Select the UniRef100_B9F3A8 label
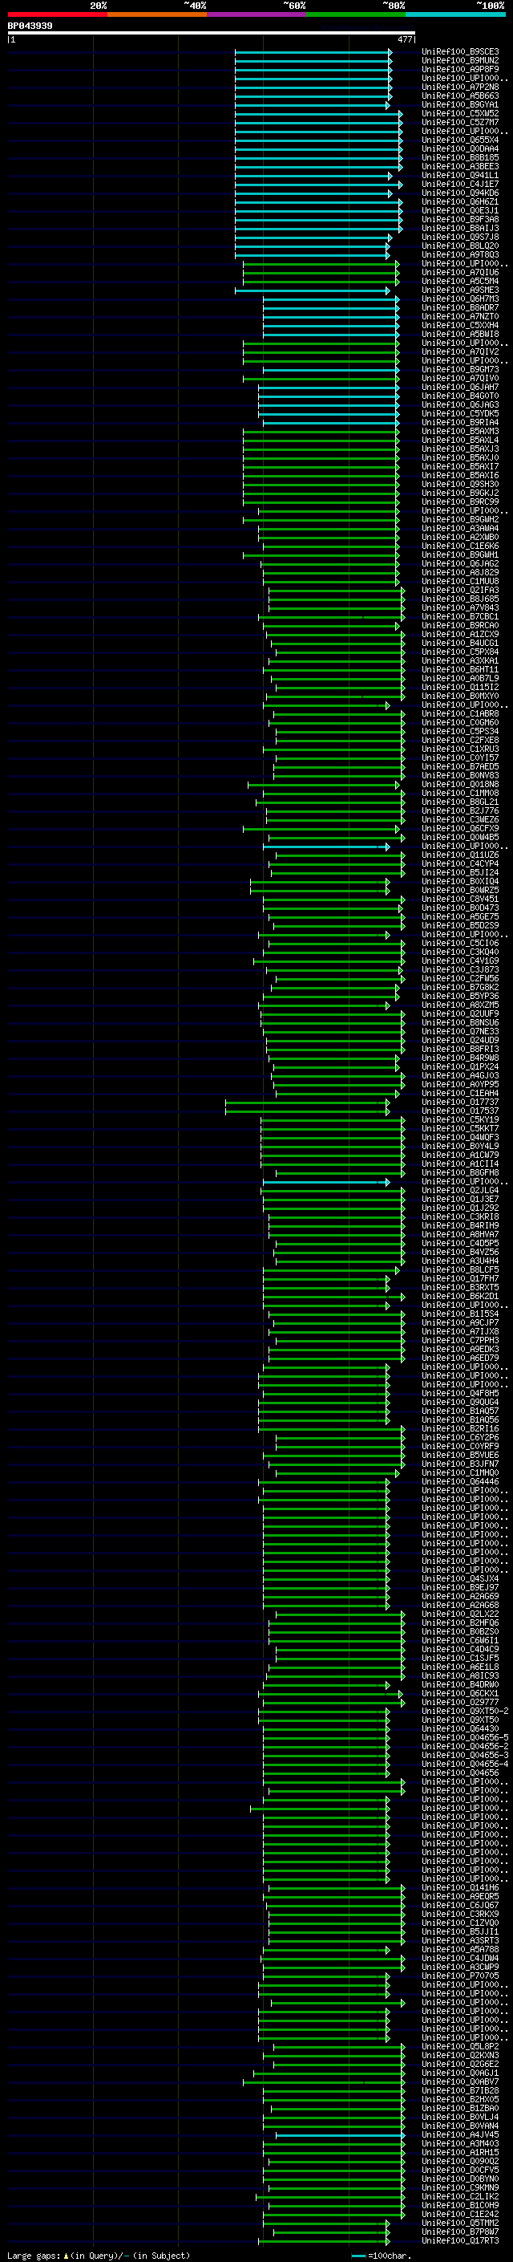Viewport: 513px width, 2262px height. pyautogui.click(x=460, y=220)
